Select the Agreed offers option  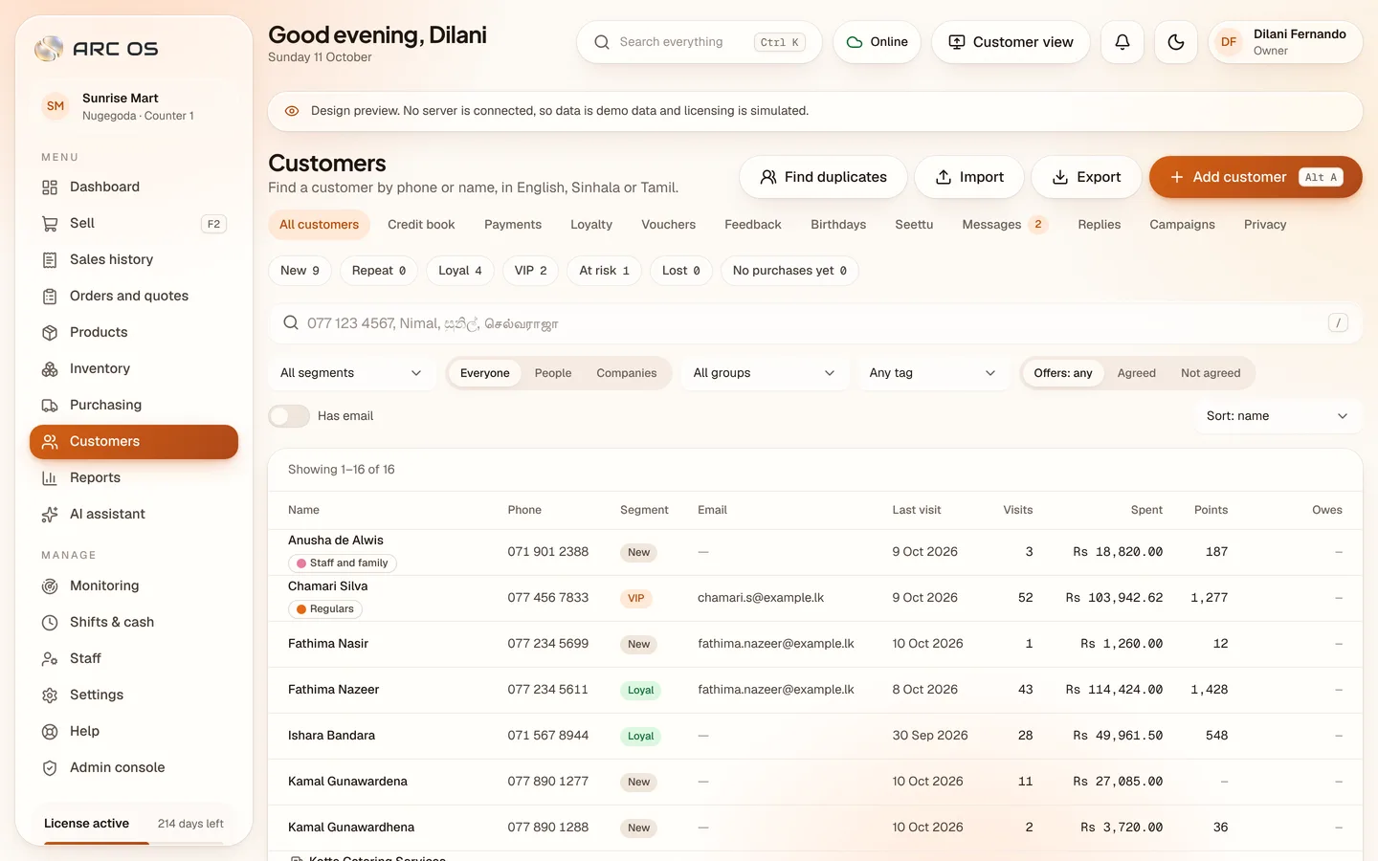(x=1137, y=373)
